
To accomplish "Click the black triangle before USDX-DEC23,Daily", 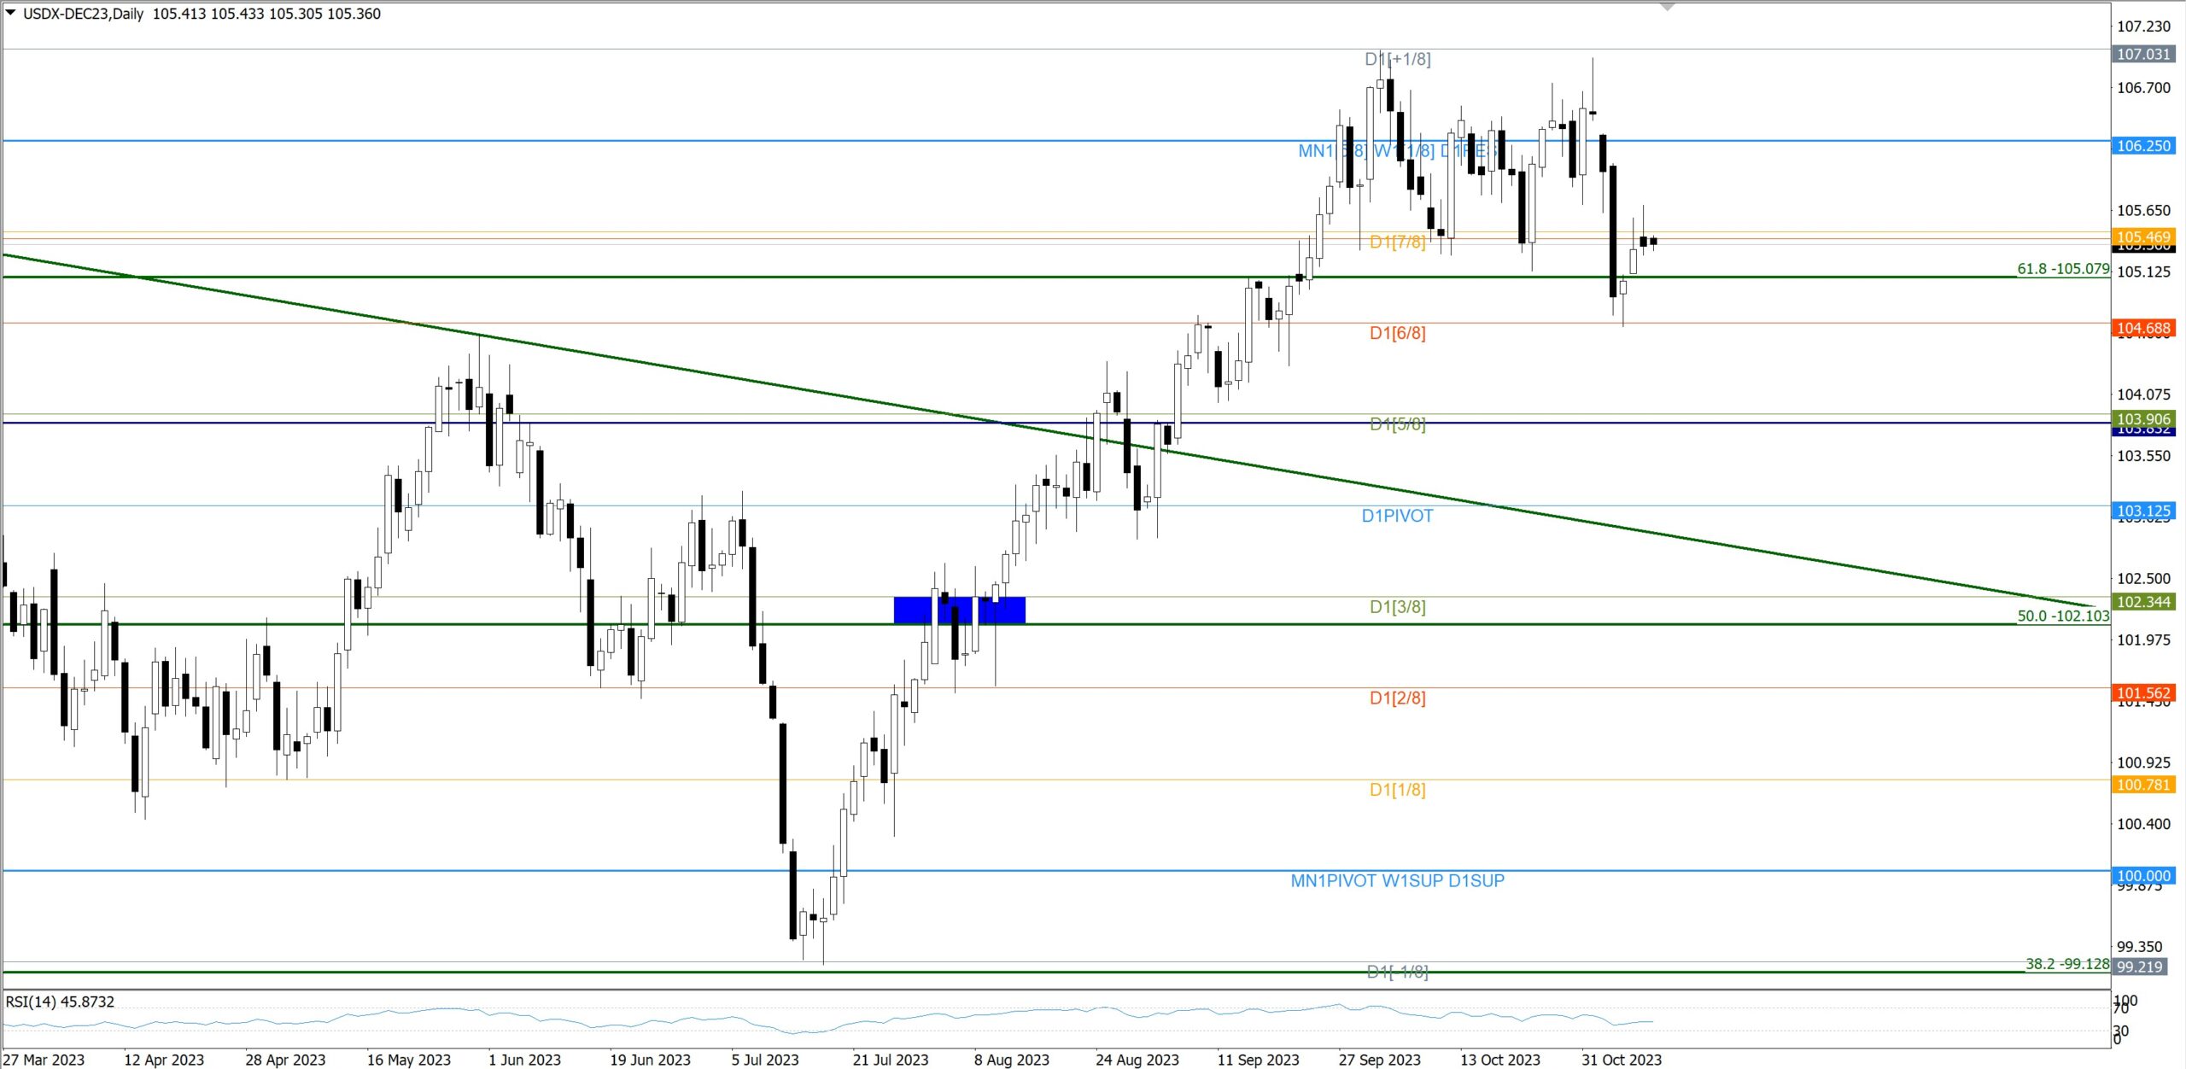I will pos(10,12).
